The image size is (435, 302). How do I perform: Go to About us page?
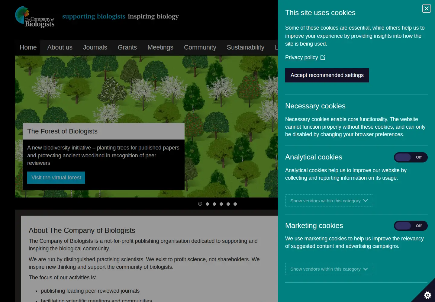(60, 47)
